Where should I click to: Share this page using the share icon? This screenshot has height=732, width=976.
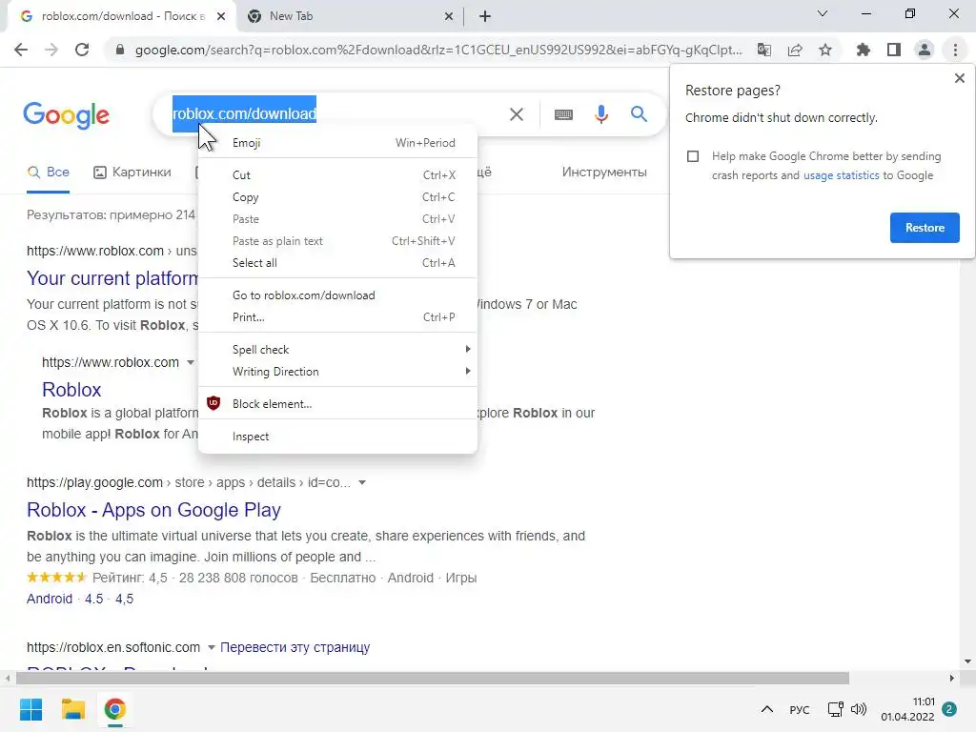tap(795, 50)
